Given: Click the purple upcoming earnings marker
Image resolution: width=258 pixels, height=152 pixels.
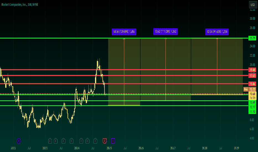Looking at the screenshot, I should (113, 141).
